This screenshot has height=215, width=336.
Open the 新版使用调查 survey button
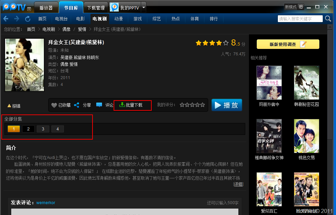tap(288, 44)
